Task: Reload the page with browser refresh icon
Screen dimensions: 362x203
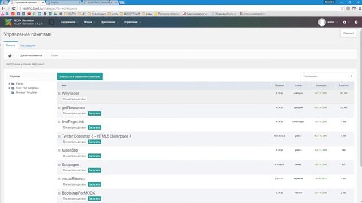Action: click(x=14, y=8)
